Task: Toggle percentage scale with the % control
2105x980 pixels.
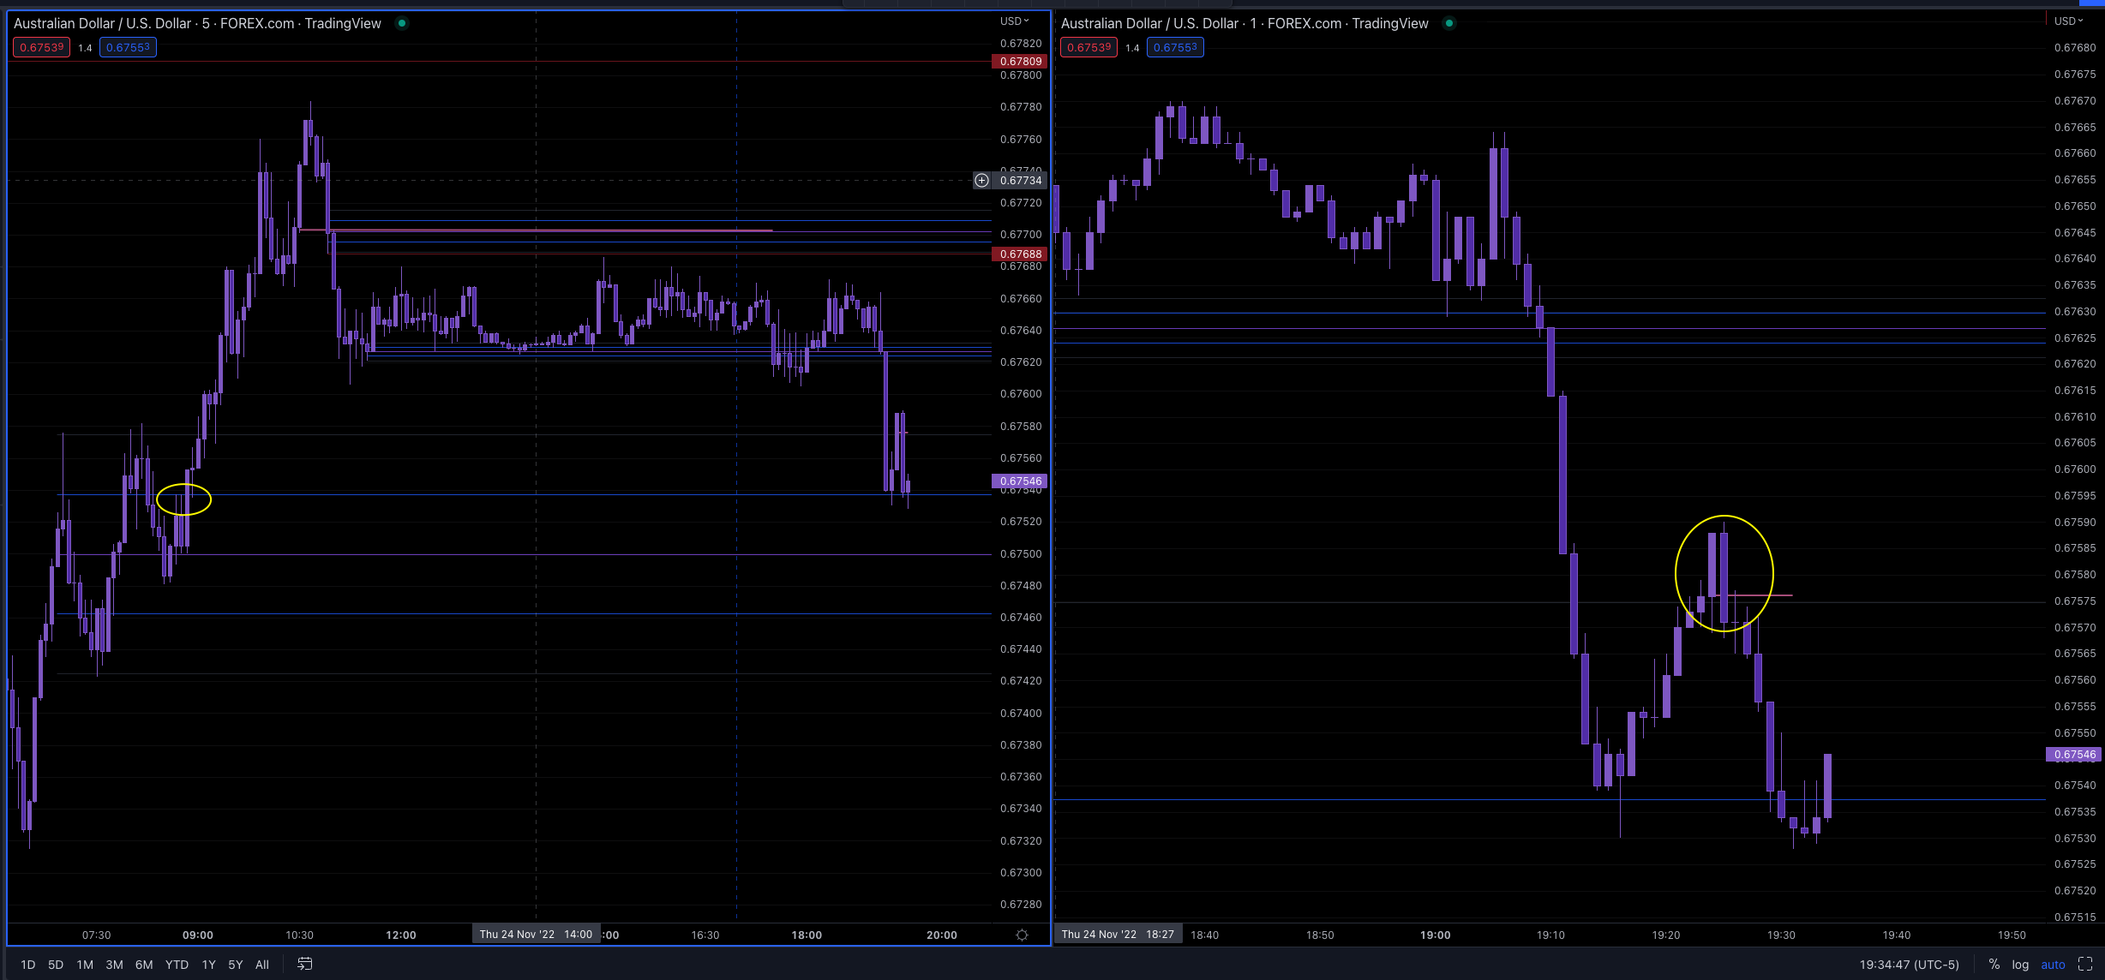Action: pyautogui.click(x=1994, y=964)
